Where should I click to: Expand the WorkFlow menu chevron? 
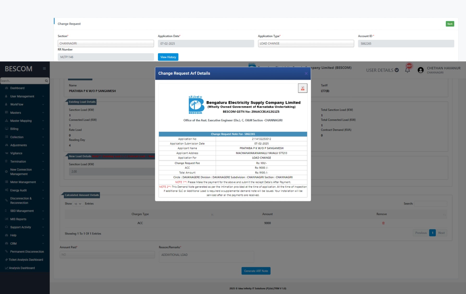point(43,104)
